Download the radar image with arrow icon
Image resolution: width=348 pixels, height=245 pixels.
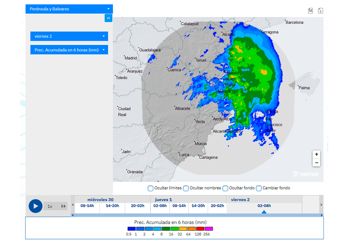point(320,11)
